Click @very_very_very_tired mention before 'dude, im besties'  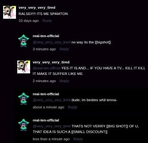tap(51, 100)
